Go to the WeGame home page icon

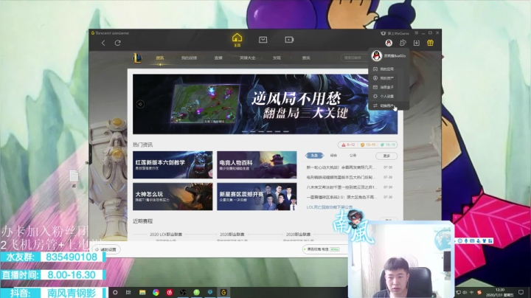point(237,40)
